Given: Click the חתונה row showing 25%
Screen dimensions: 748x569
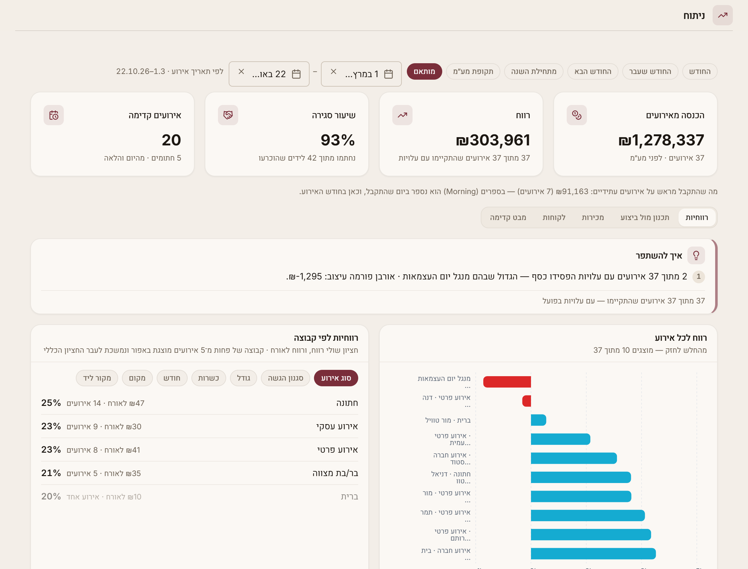Looking at the screenshot, I should click(x=199, y=403).
